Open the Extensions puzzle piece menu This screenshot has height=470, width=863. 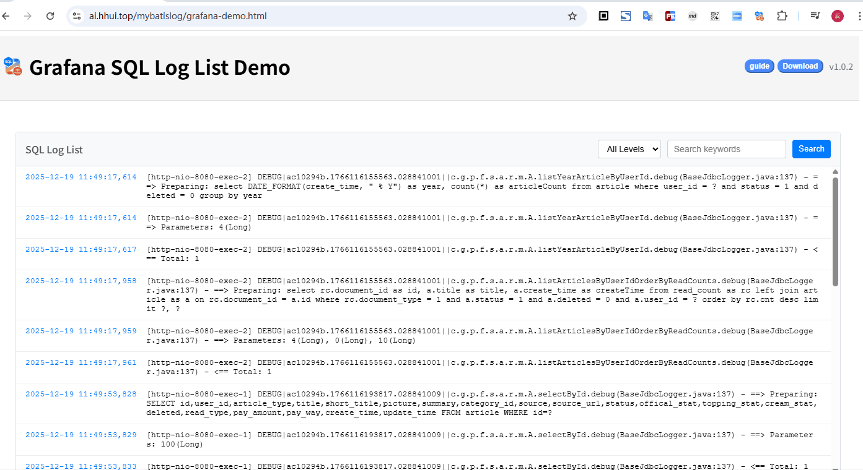(782, 16)
